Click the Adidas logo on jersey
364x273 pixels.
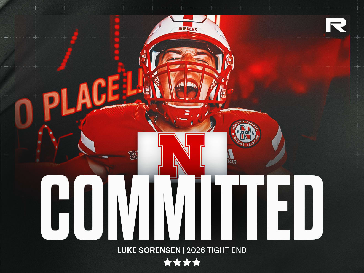tap(232, 158)
